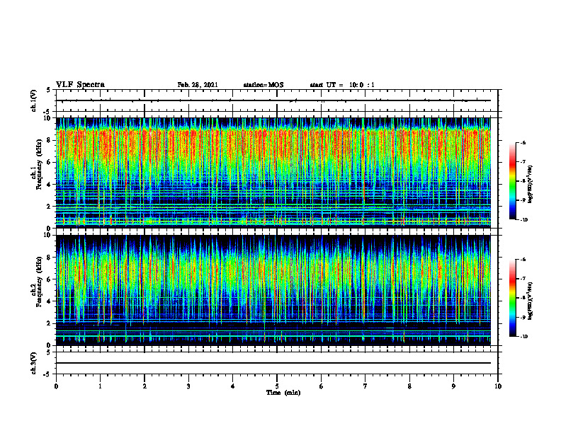Click the "-6" label on the upper color scale

point(523,142)
